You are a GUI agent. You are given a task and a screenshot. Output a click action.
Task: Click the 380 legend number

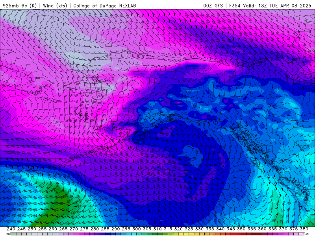(304, 229)
